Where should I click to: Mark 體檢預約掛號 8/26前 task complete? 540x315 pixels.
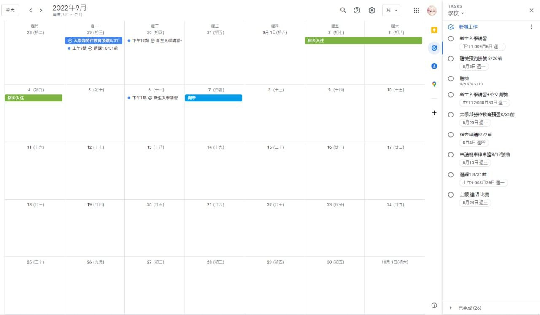(x=451, y=59)
